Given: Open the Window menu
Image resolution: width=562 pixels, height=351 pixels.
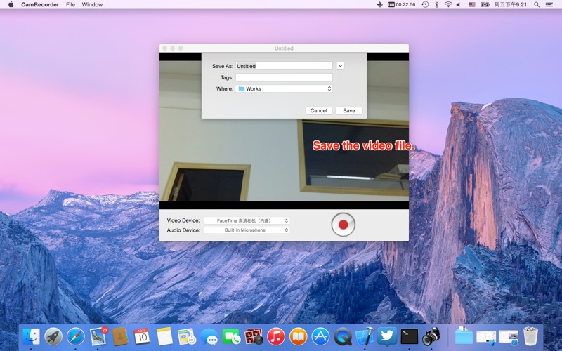Looking at the screenshot, I should 92,5.
